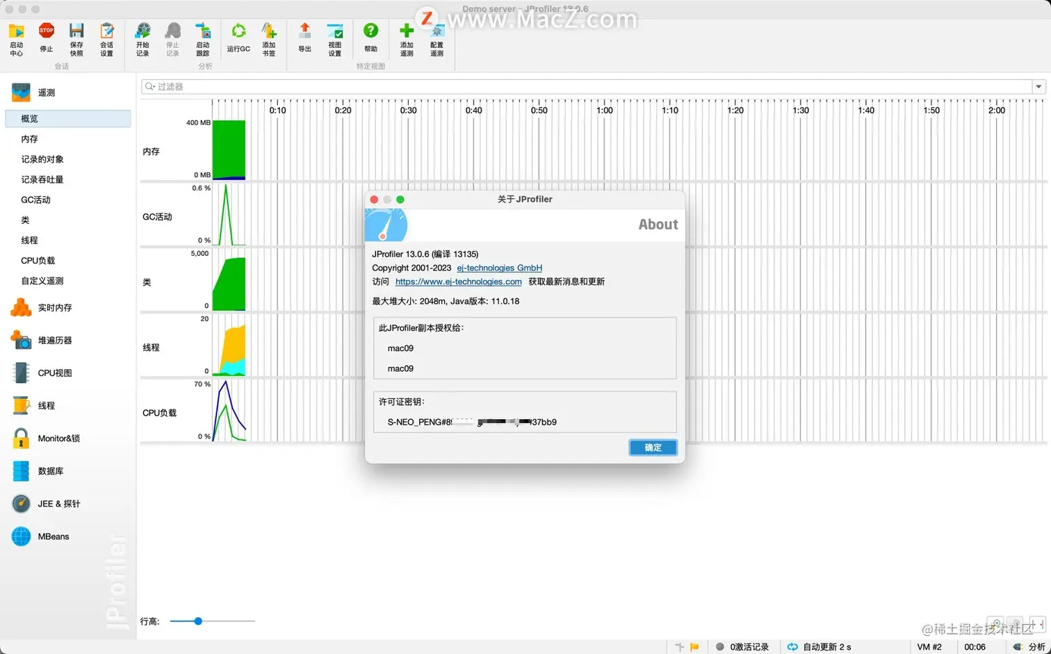Open the https://www.ej-technologies.com link
This screenshot has width=1051, height=654.
pyautogui.click(x=458, y=281)
